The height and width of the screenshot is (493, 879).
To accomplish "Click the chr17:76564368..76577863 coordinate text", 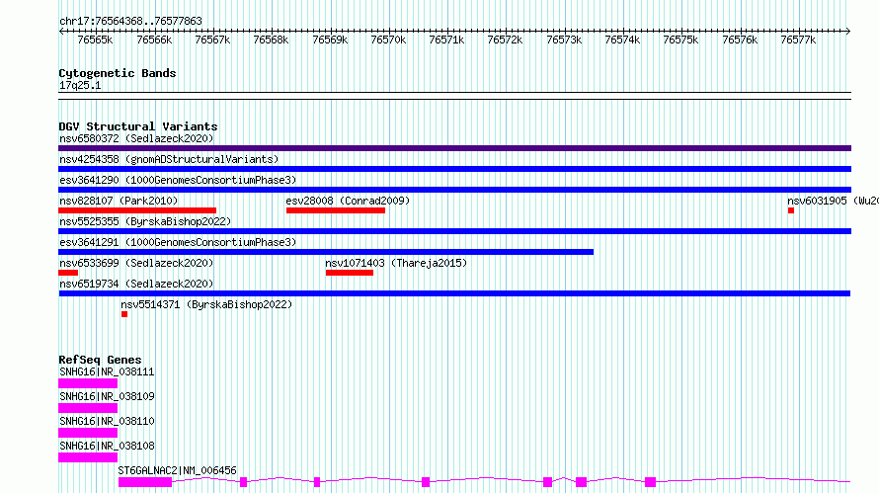I will pos(130,21).
